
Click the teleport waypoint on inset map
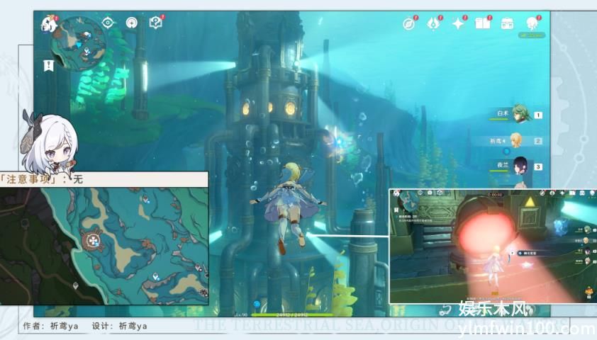156,274
